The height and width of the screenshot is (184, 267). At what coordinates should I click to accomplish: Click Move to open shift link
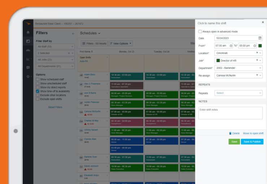coord(253,133)
